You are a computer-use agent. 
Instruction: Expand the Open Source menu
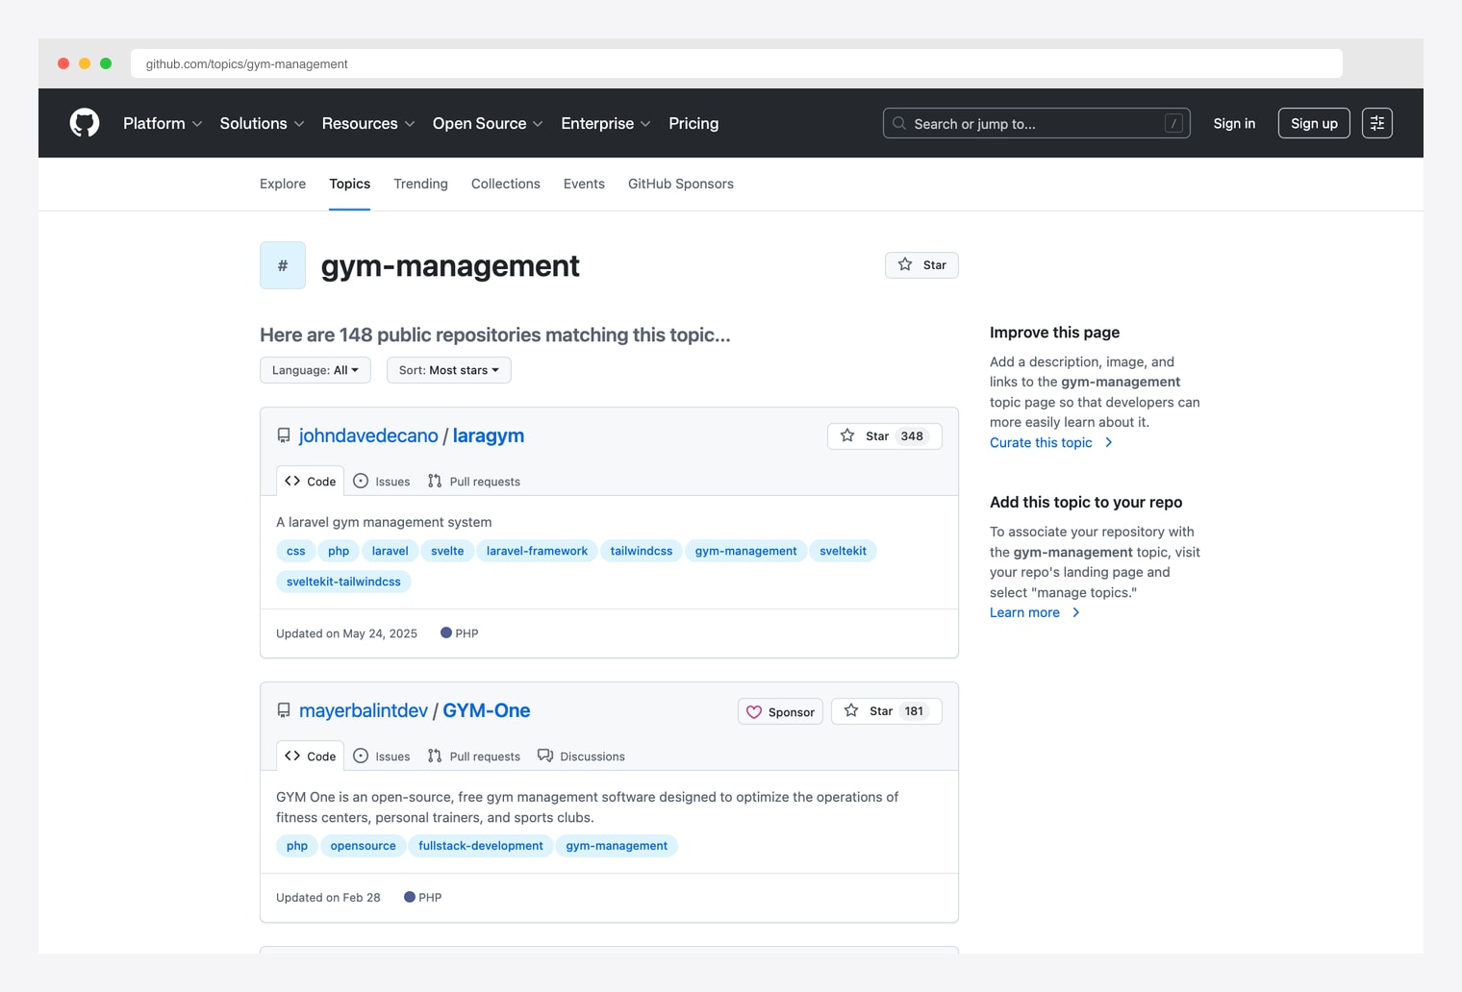(x=488, y=123)
